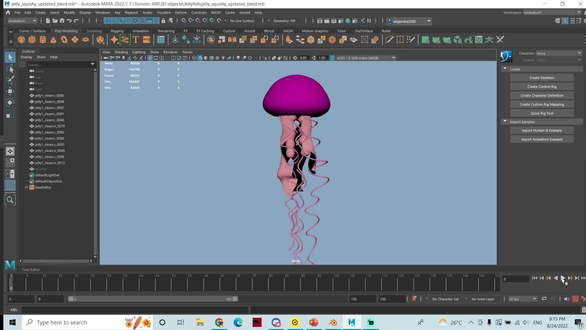
Task: Collapse the Create section in HumanIK
Action: coord(505,69)
